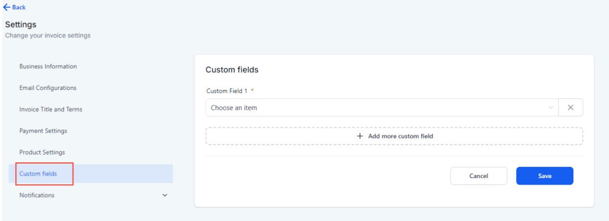Click the Custom fields panel heading

232,70
